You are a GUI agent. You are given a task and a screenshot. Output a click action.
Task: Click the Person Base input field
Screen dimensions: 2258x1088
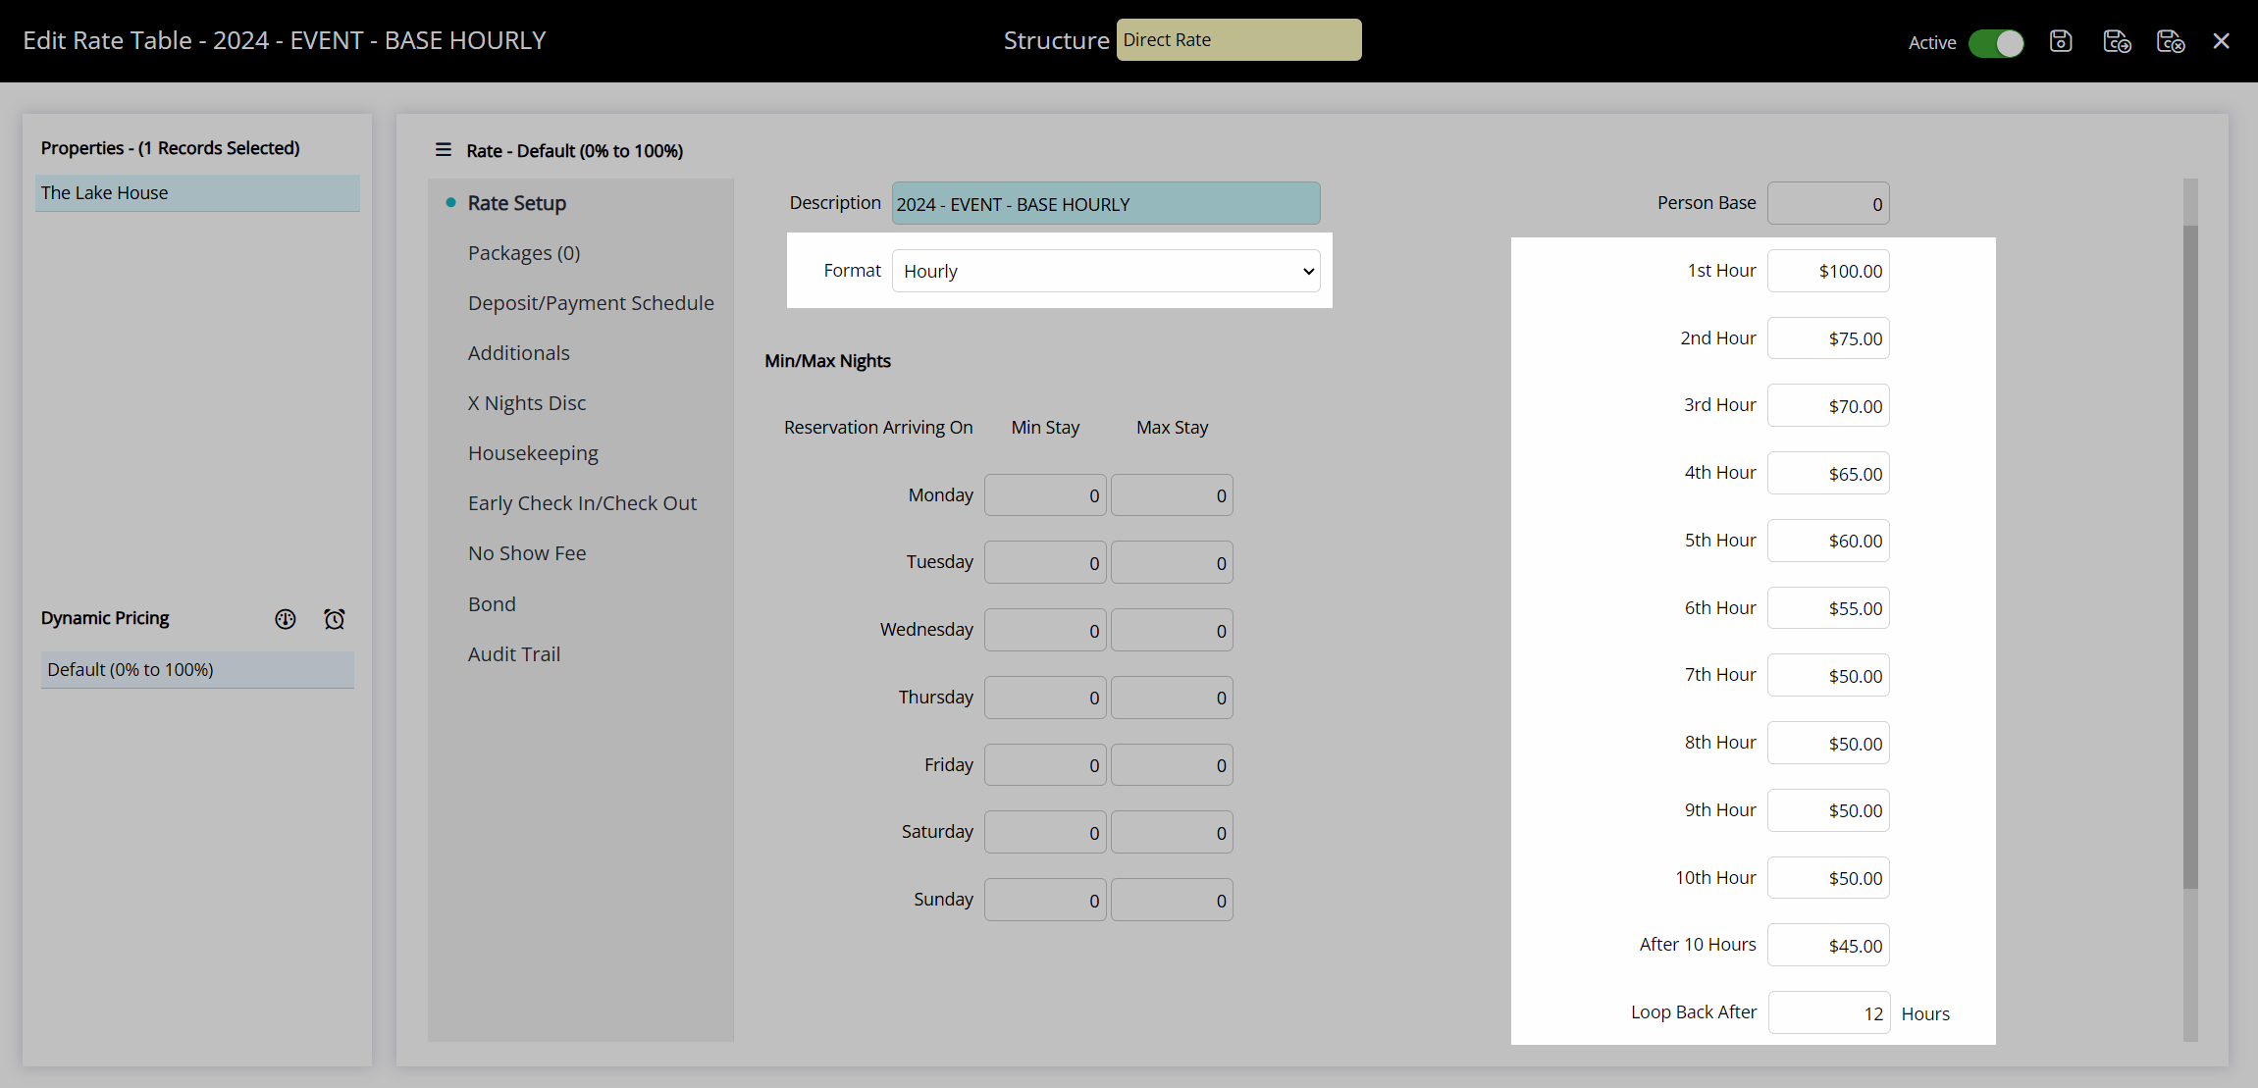1828,203
